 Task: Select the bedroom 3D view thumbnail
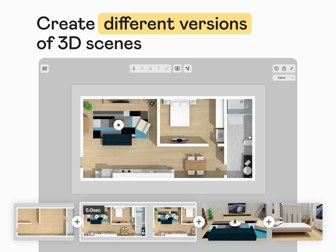[297, 222]
